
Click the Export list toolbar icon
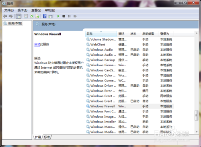tap(37, 16)
